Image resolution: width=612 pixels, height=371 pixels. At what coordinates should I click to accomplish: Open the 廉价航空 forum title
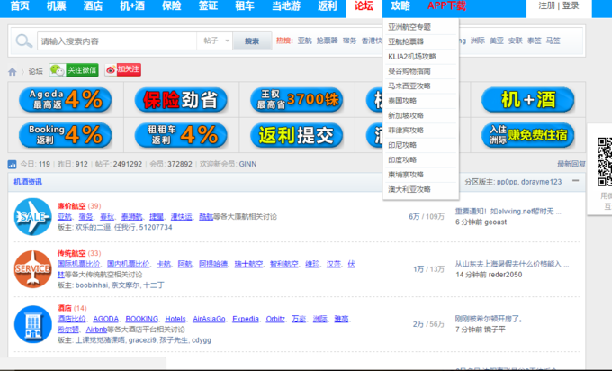71,206
